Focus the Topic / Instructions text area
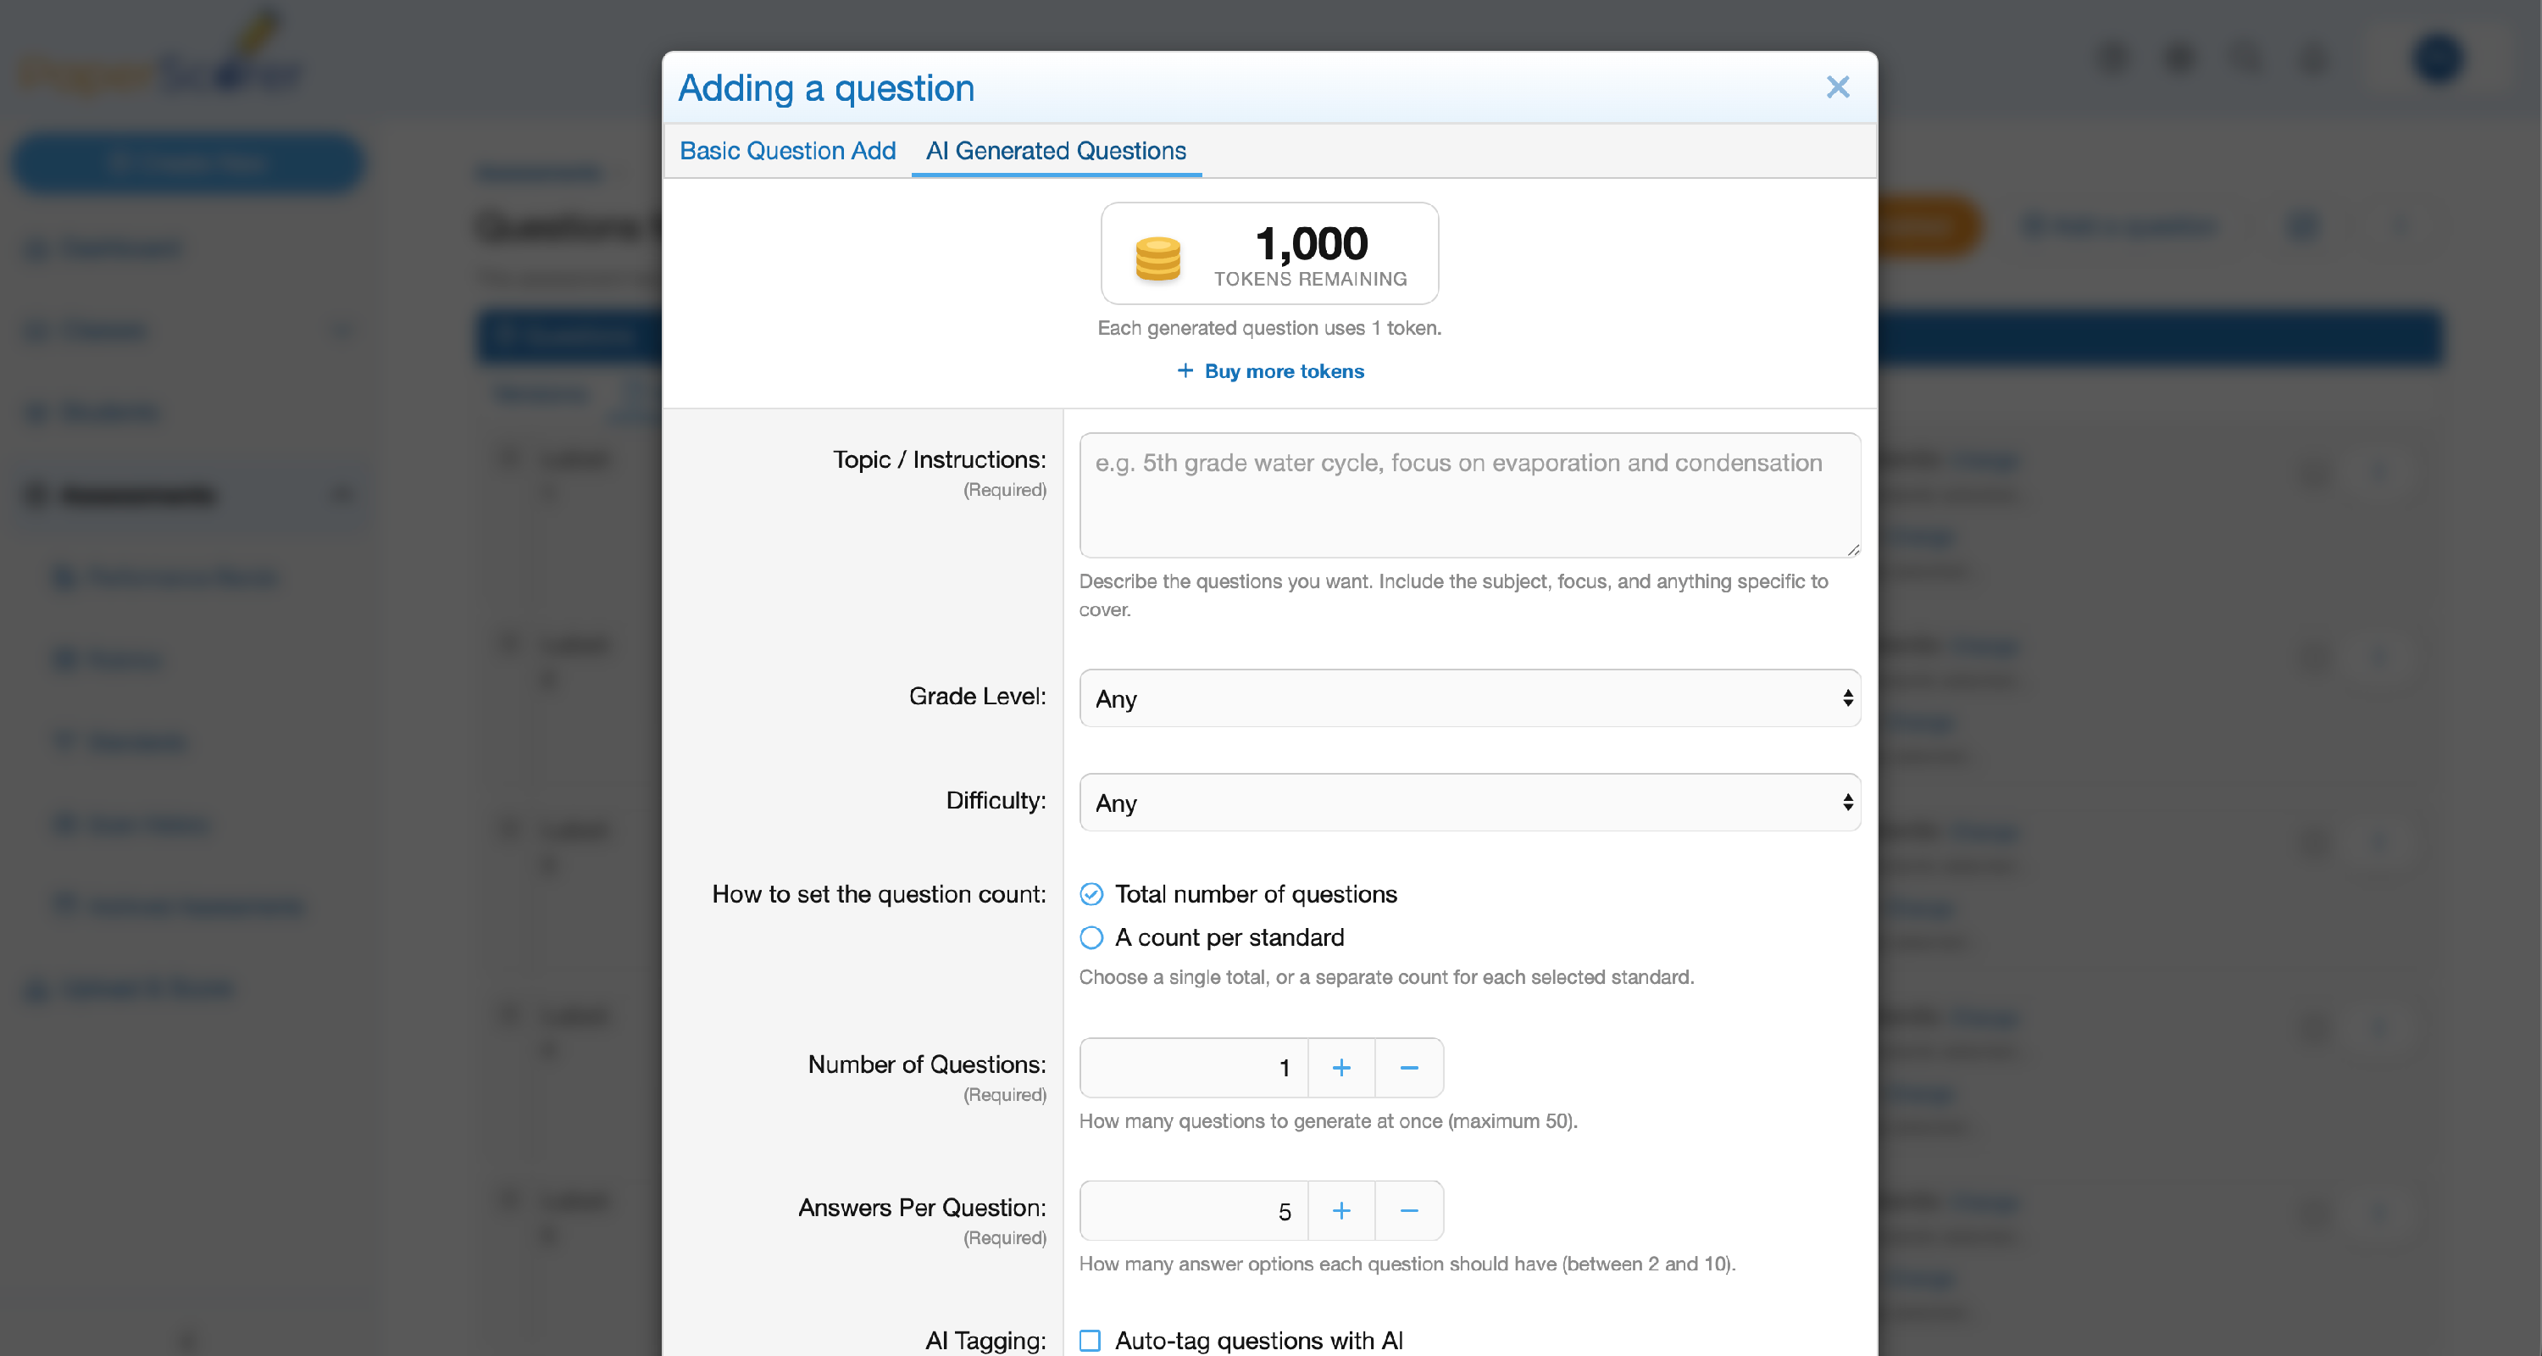Screen dimensions: 2542x1356 tap(1469, 496)
